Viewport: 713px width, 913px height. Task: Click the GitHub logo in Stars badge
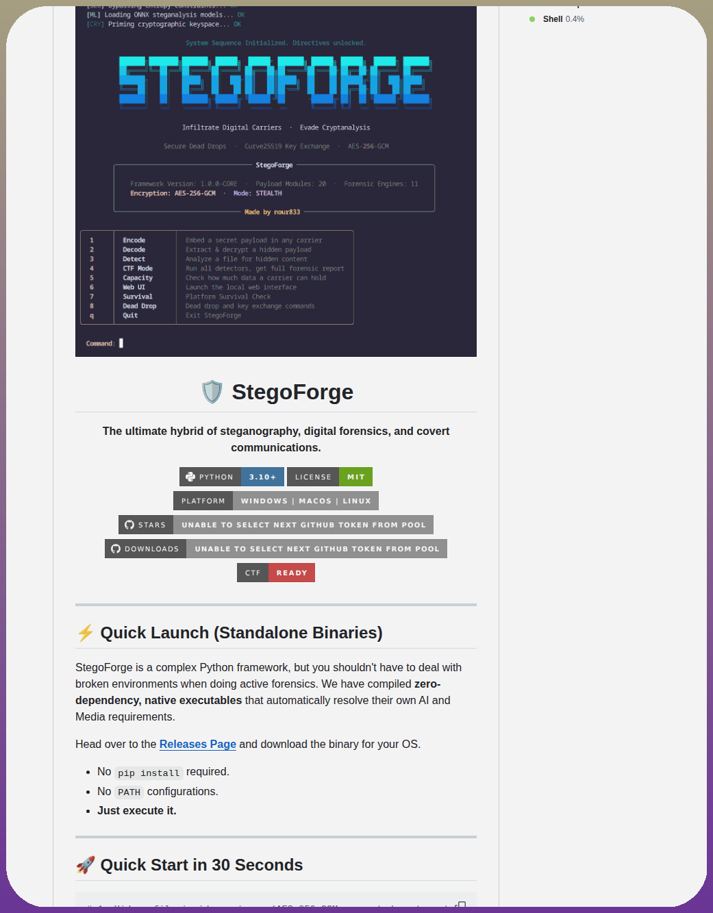[129, 525]
